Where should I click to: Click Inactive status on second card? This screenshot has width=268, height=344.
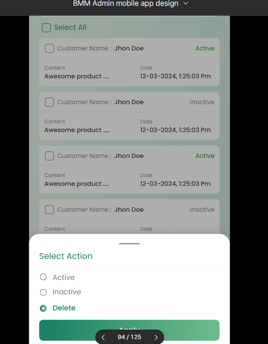pyautogui.click(x=202, y=102)
